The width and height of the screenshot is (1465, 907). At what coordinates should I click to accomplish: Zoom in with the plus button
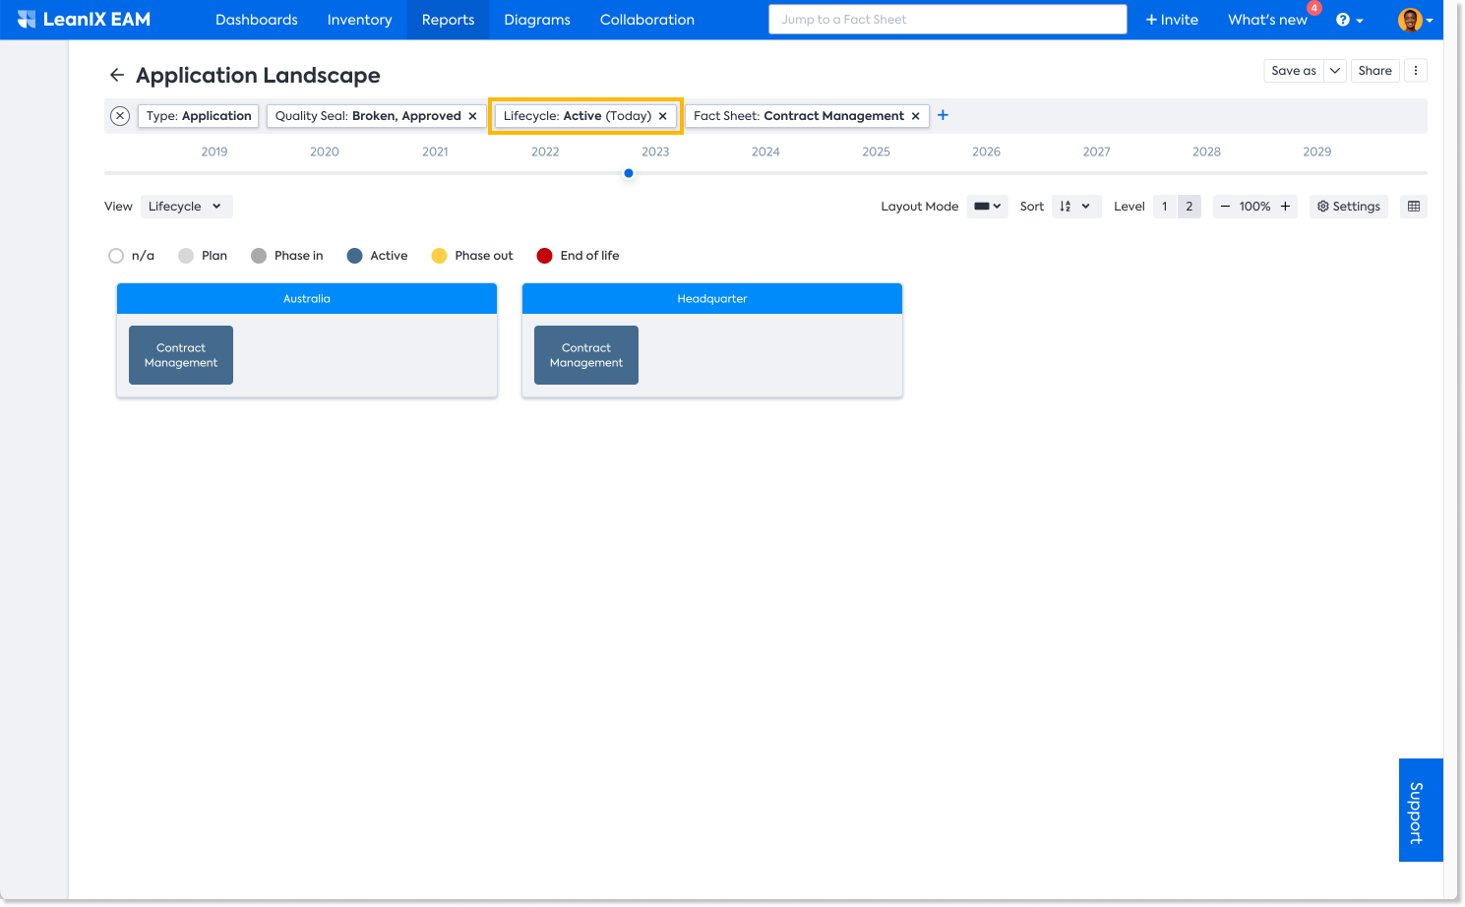[1285, 207]
